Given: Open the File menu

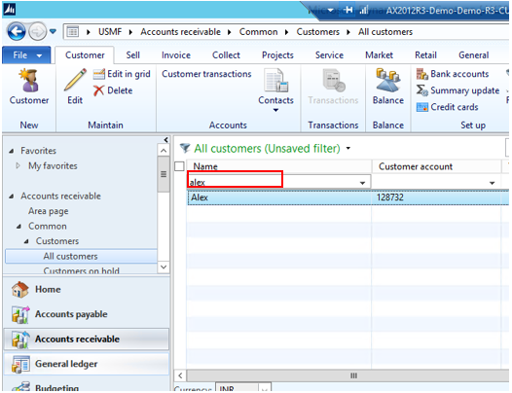Looking at the screenshot, I should coord(26,55).
